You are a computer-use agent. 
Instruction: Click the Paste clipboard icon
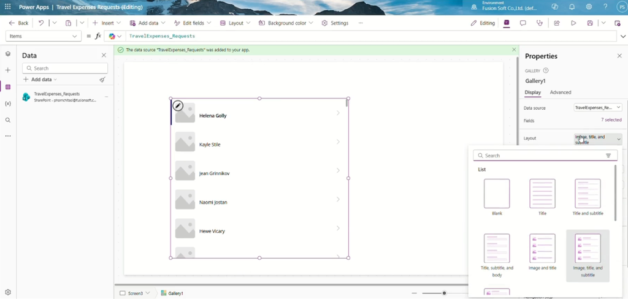[69, 23]
